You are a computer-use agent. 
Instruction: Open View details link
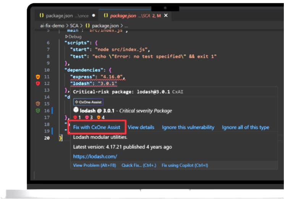coord(141,127)
